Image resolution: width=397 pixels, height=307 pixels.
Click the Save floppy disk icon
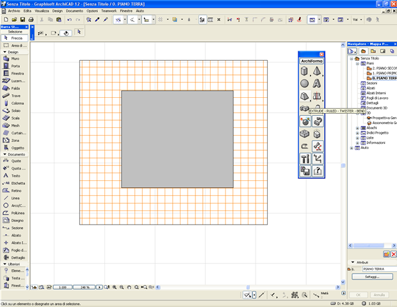click(x=22, y=20)
